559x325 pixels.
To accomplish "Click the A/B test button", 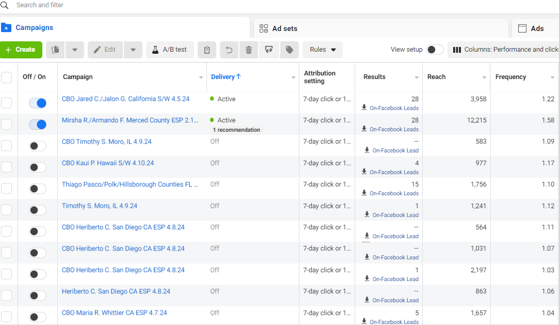I will [x=170, y=50].
